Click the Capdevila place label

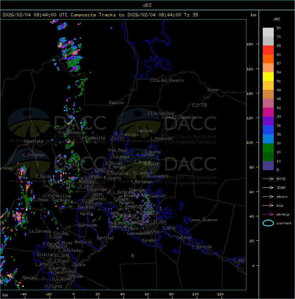[x=95, y=138]
